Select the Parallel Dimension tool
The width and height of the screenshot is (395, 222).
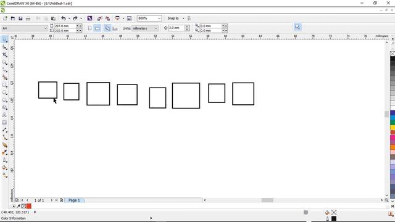[x=4, y=130]
